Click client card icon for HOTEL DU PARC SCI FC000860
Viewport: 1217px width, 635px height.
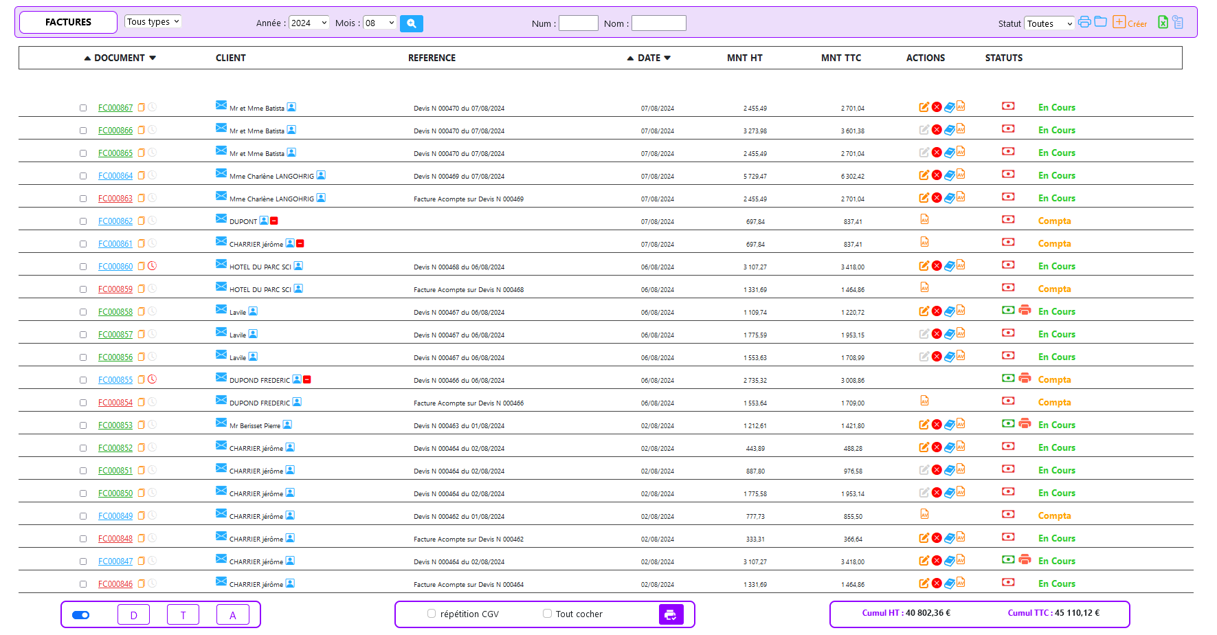[298, 266]
